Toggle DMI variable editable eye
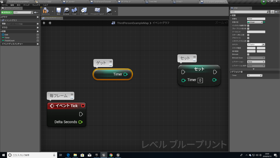This screenshot has width=280, height=158. [x=38, y=35]
